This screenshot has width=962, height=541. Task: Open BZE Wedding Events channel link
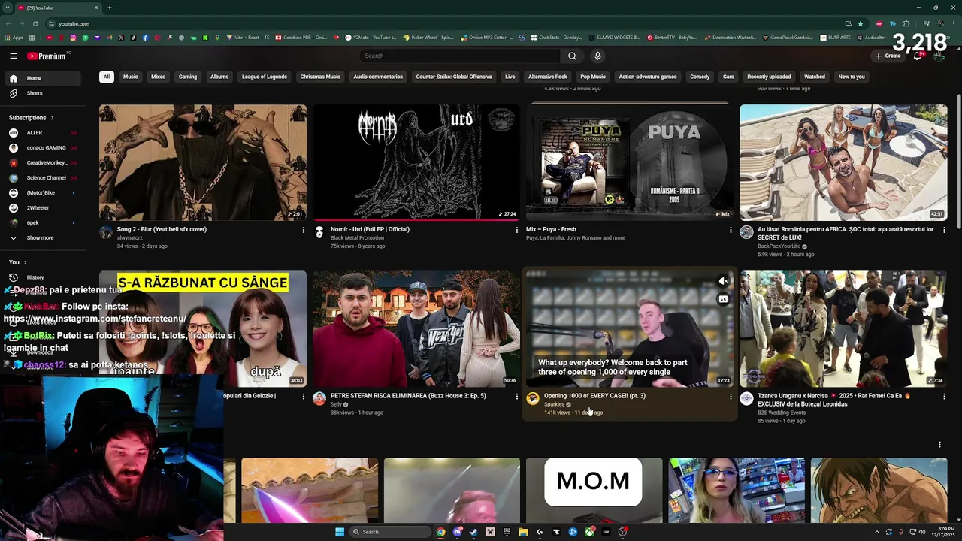[782, 413]
